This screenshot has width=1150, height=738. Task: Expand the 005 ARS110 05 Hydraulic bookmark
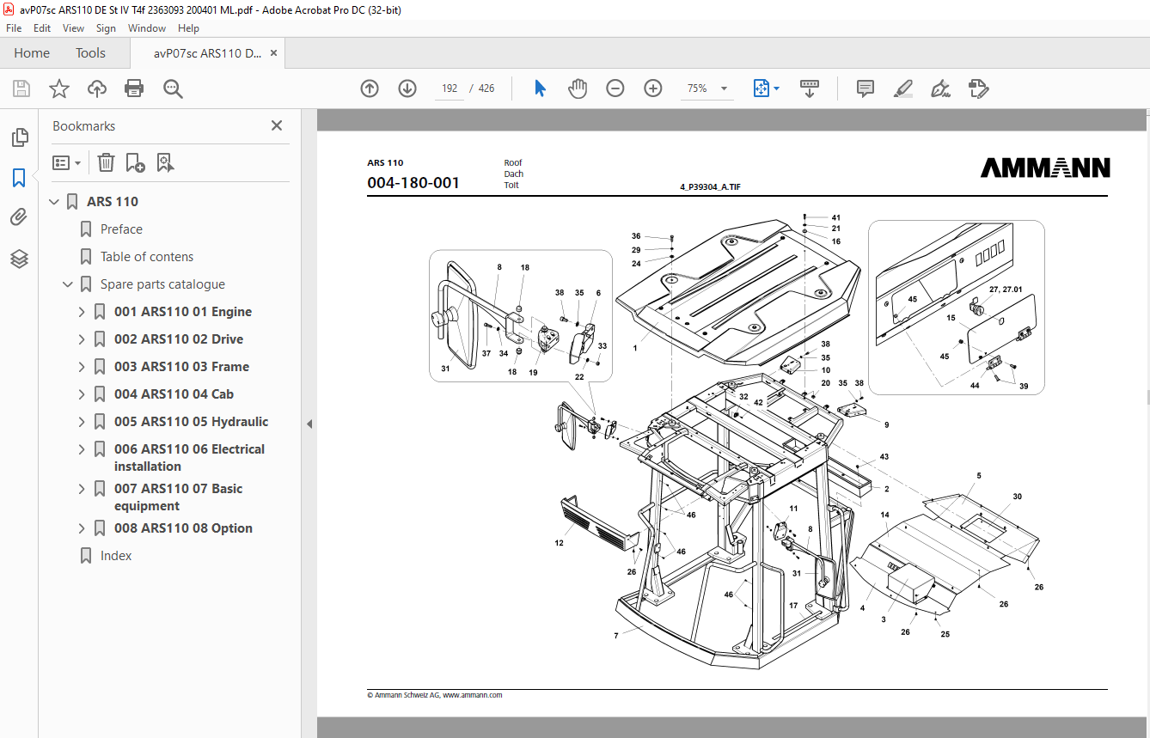[x=82, y=422]
